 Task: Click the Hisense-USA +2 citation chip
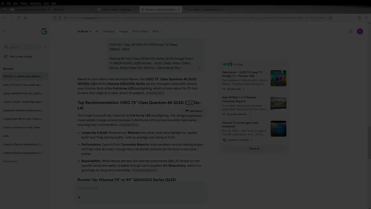point(129,125)
